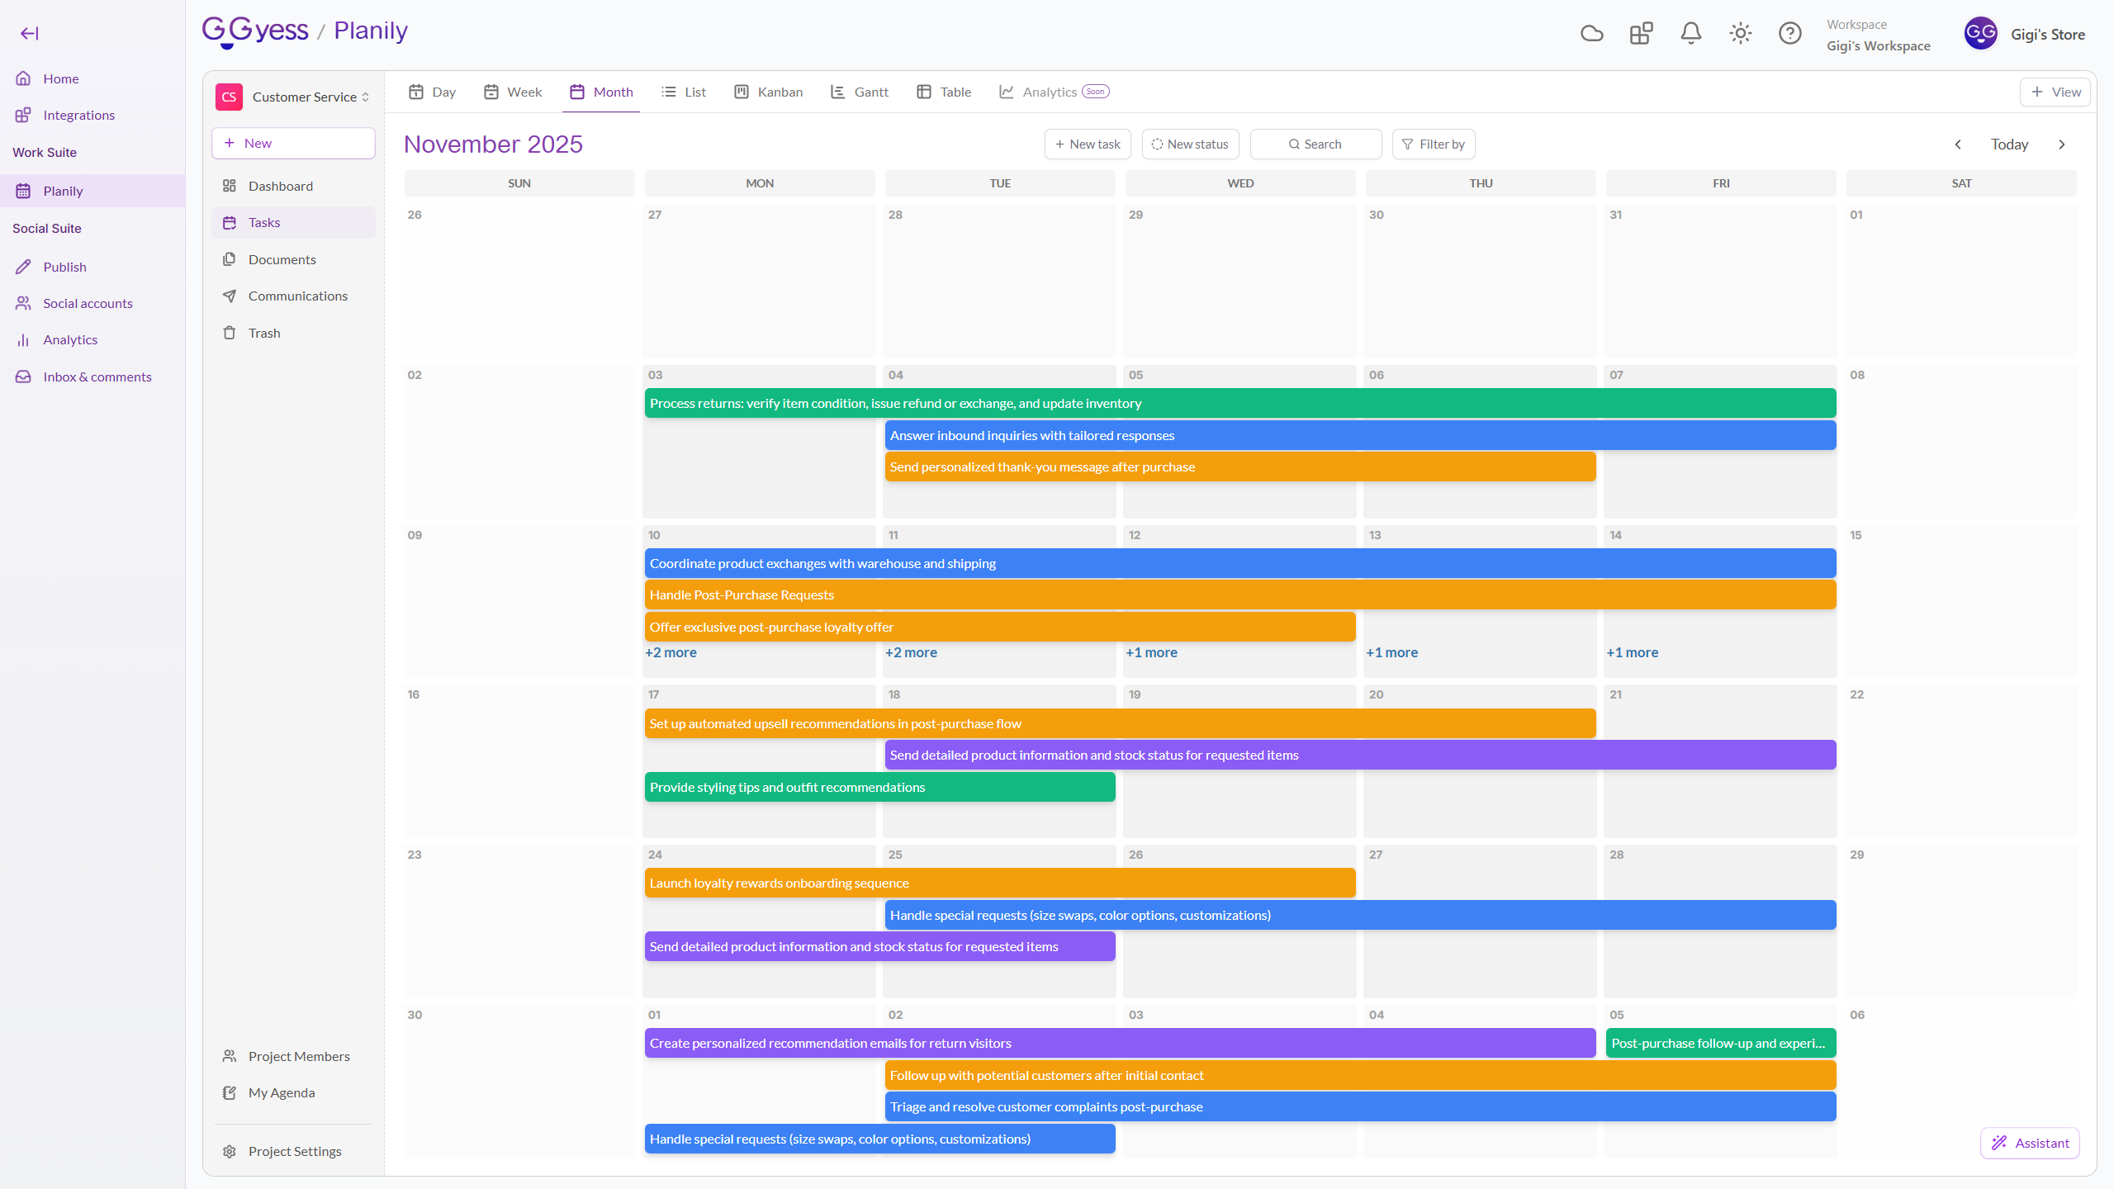The height and width of the screenshot is (1189, 2114).
Task: Open the apps grid icon
Action: (x=1641, y=33)
